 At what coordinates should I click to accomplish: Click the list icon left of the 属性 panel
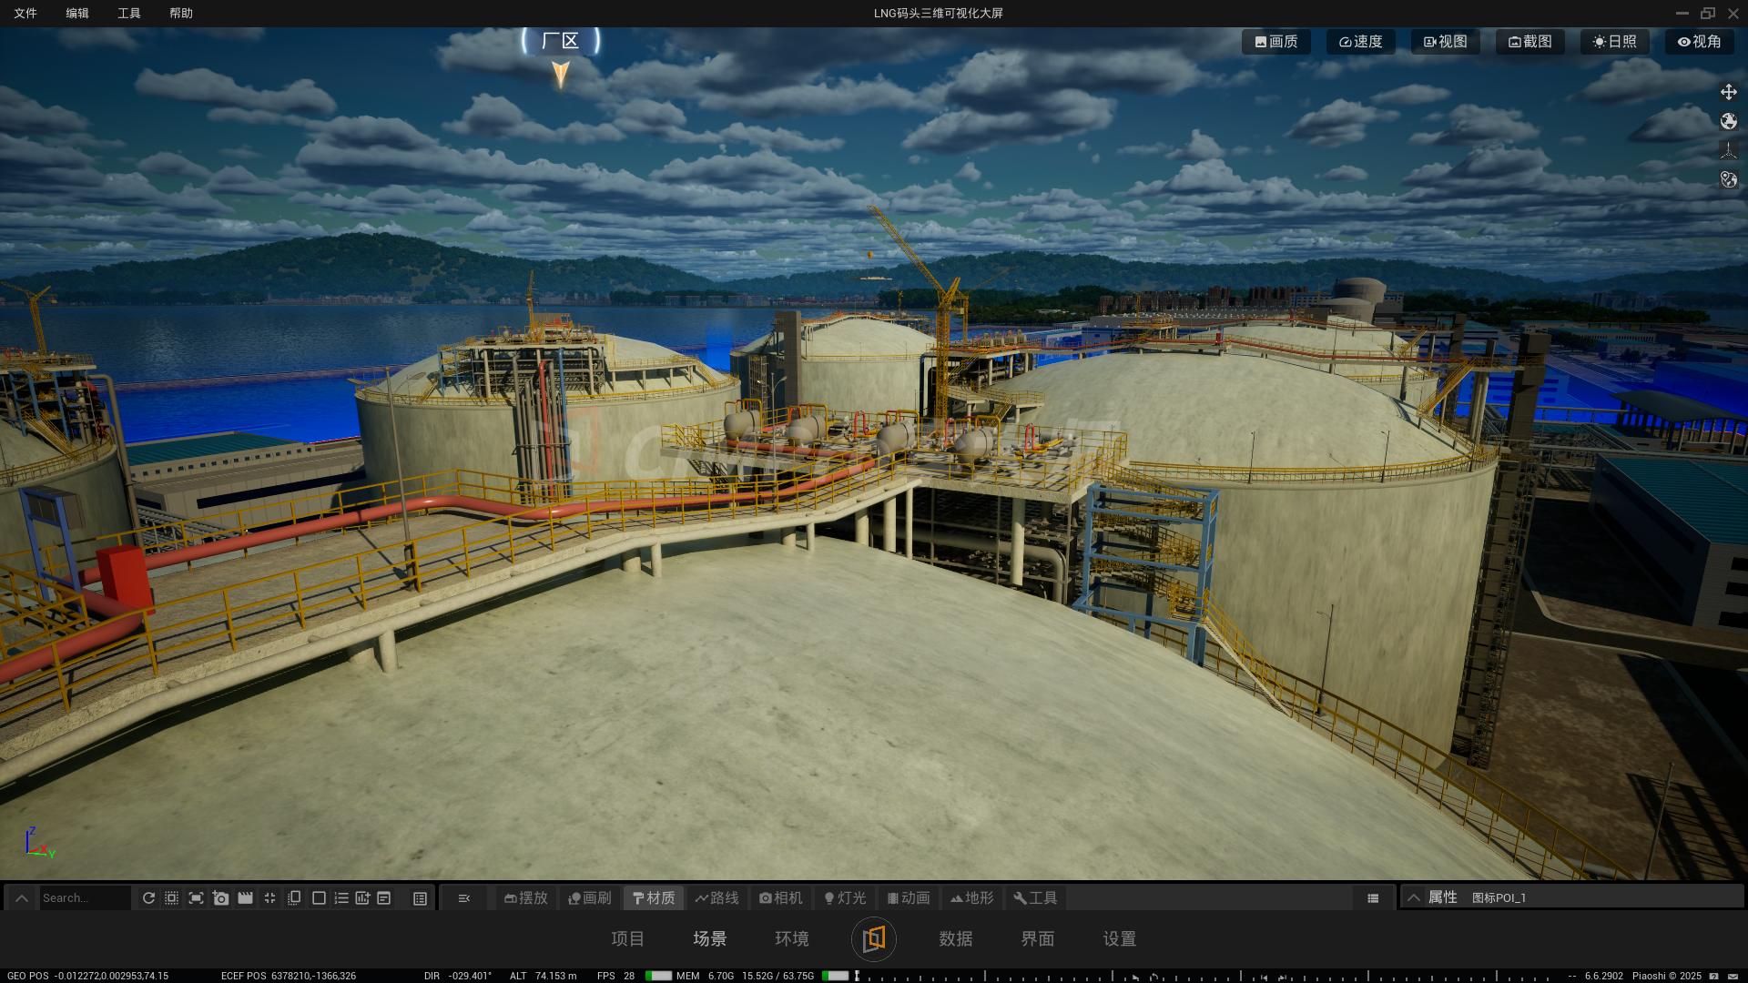[1373, 898]
